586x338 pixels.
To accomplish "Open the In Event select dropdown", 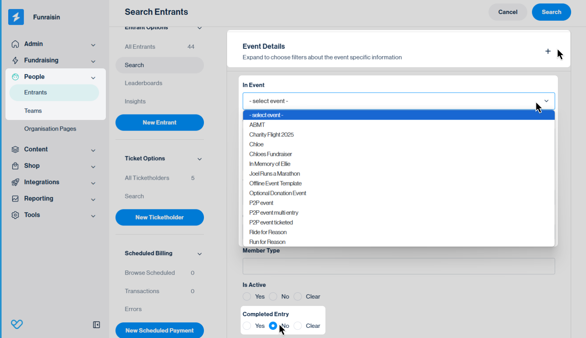I will 398,101.
